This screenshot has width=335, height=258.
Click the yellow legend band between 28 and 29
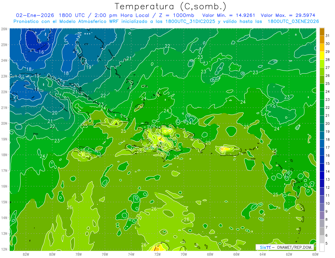322,56
